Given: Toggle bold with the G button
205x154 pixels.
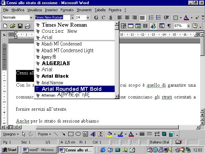Looking at the screenshot, I should click(x=96, y=17).
